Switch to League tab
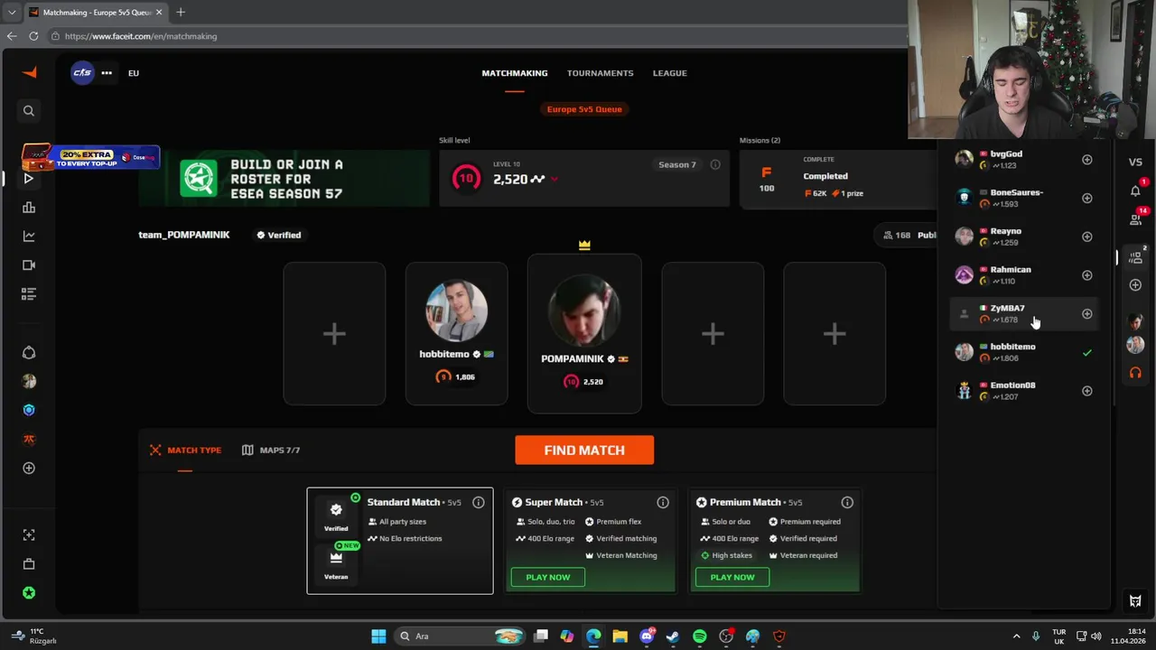 [x=670, y=73]
